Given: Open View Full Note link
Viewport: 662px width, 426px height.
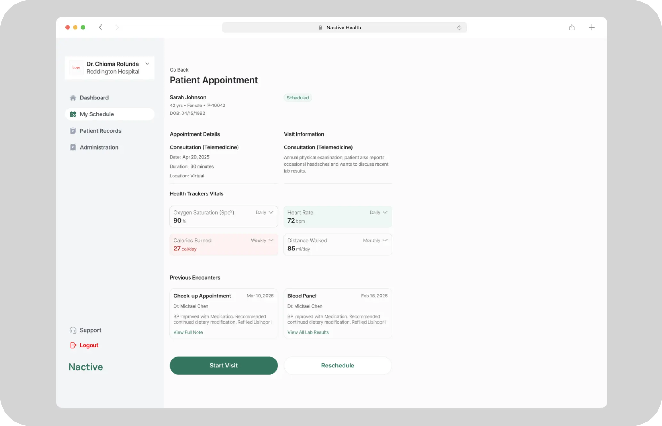Looking at the screenshot, I should pos(188,332).
